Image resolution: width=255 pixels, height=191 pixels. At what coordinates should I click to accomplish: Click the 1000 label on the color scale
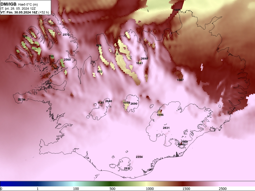click(150, 189)
